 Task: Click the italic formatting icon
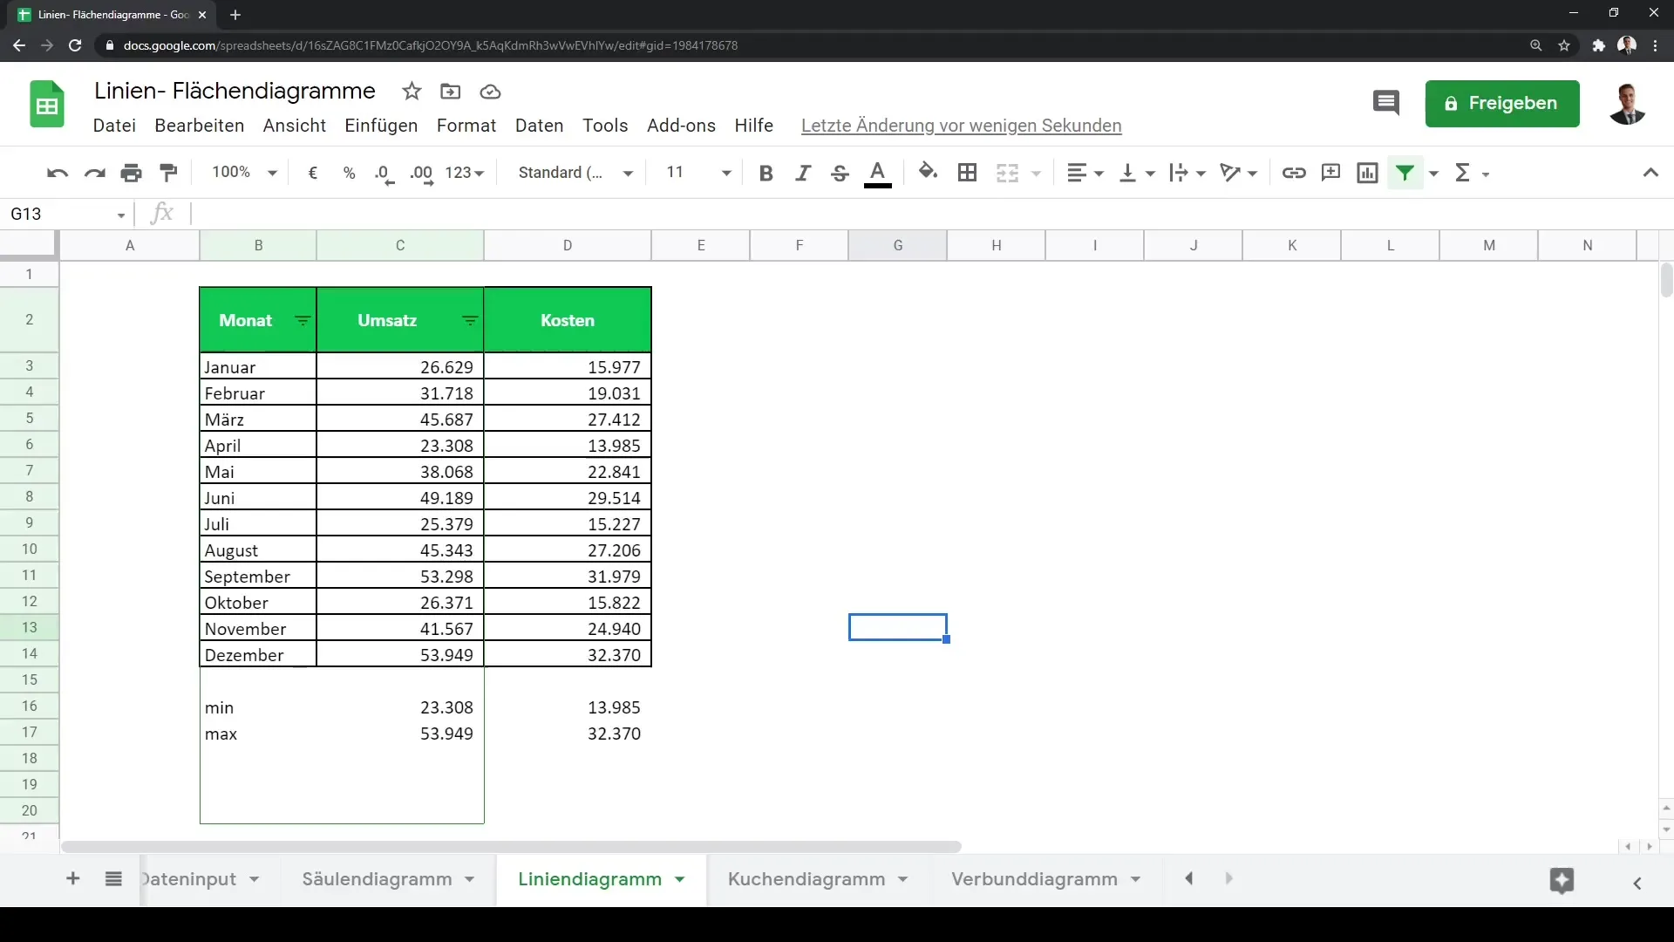(x=804, y=173)
